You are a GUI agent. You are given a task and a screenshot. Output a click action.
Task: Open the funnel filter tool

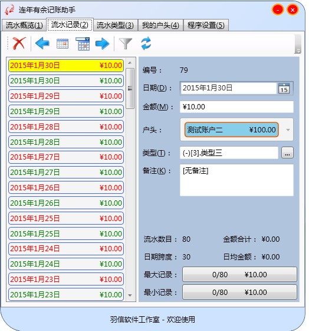pyautogui.click(x=126, y=44)
